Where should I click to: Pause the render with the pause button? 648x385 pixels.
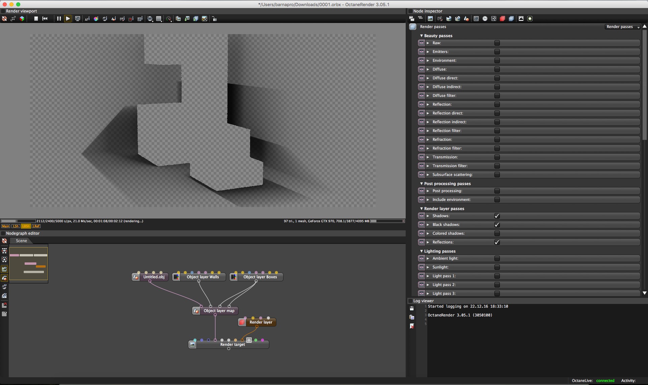59,19
